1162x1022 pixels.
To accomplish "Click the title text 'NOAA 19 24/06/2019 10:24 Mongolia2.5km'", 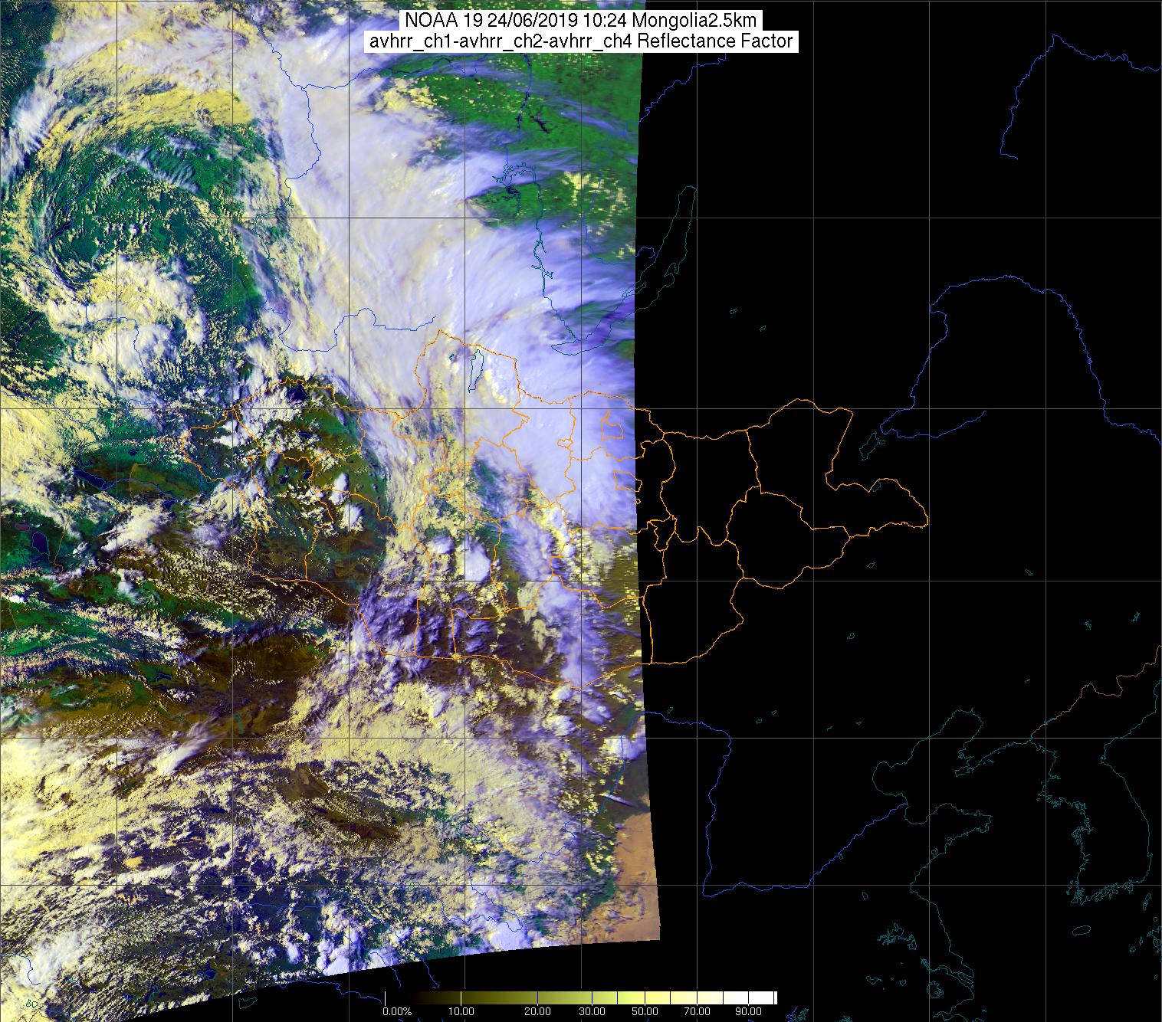I will [x=580, y=21].
